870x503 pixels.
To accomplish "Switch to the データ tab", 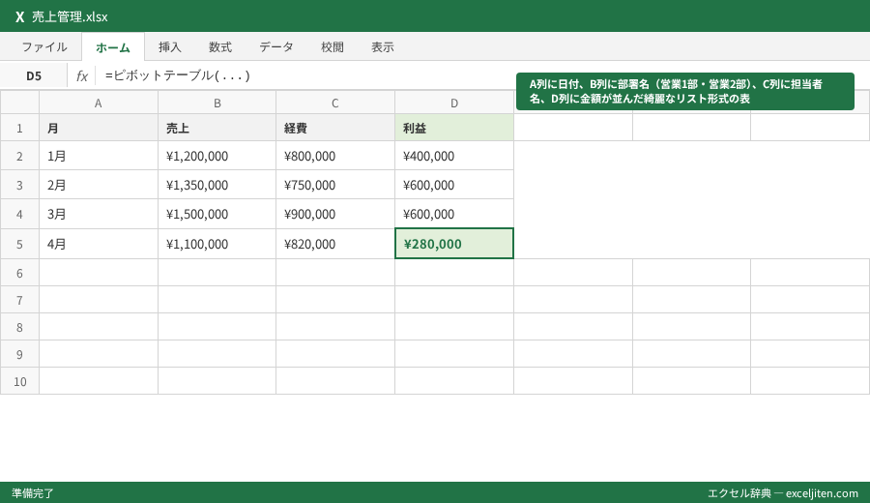I will click(276, 47).
